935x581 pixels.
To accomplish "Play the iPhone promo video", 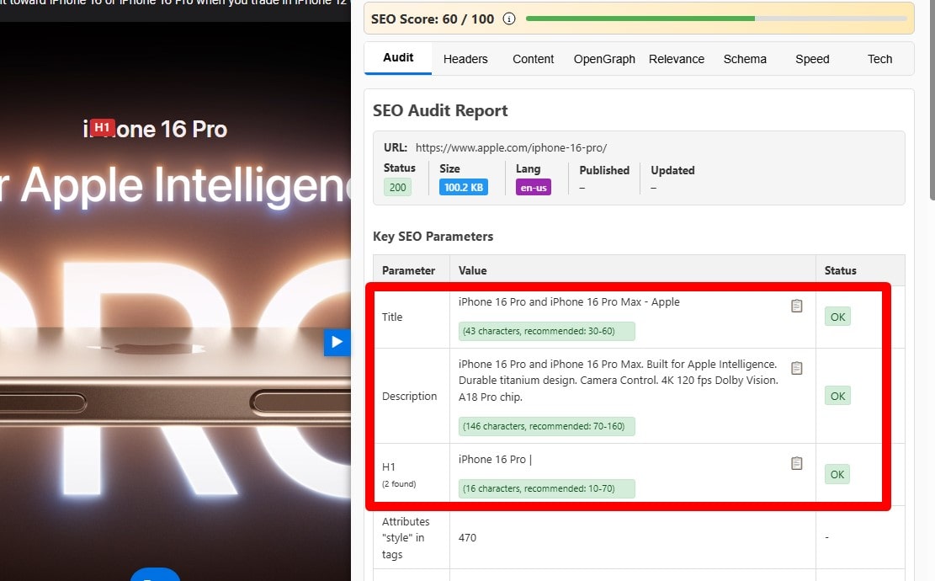I will [337, 343].
